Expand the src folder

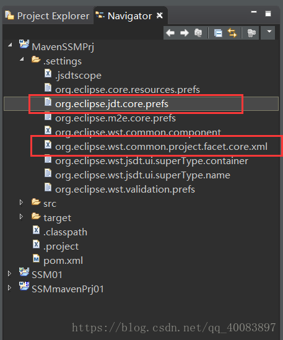pos(21,203)
